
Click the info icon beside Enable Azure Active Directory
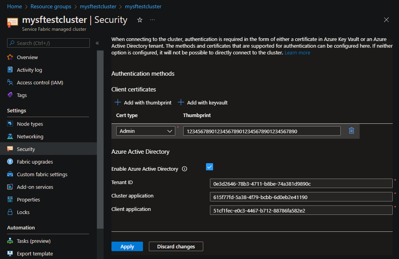(184, 169)
